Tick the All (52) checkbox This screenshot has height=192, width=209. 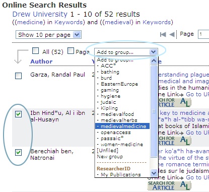pyautogui.click(x=35, y=51)
